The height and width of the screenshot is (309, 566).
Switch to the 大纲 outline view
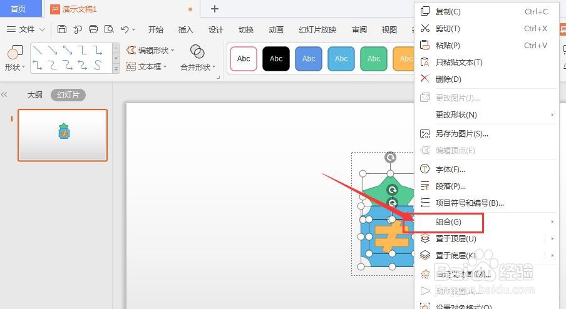[34, 95]
